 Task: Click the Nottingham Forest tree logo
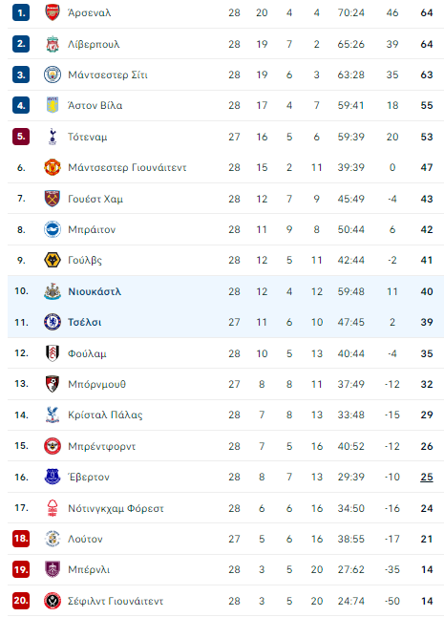click(x=53, y=508)
